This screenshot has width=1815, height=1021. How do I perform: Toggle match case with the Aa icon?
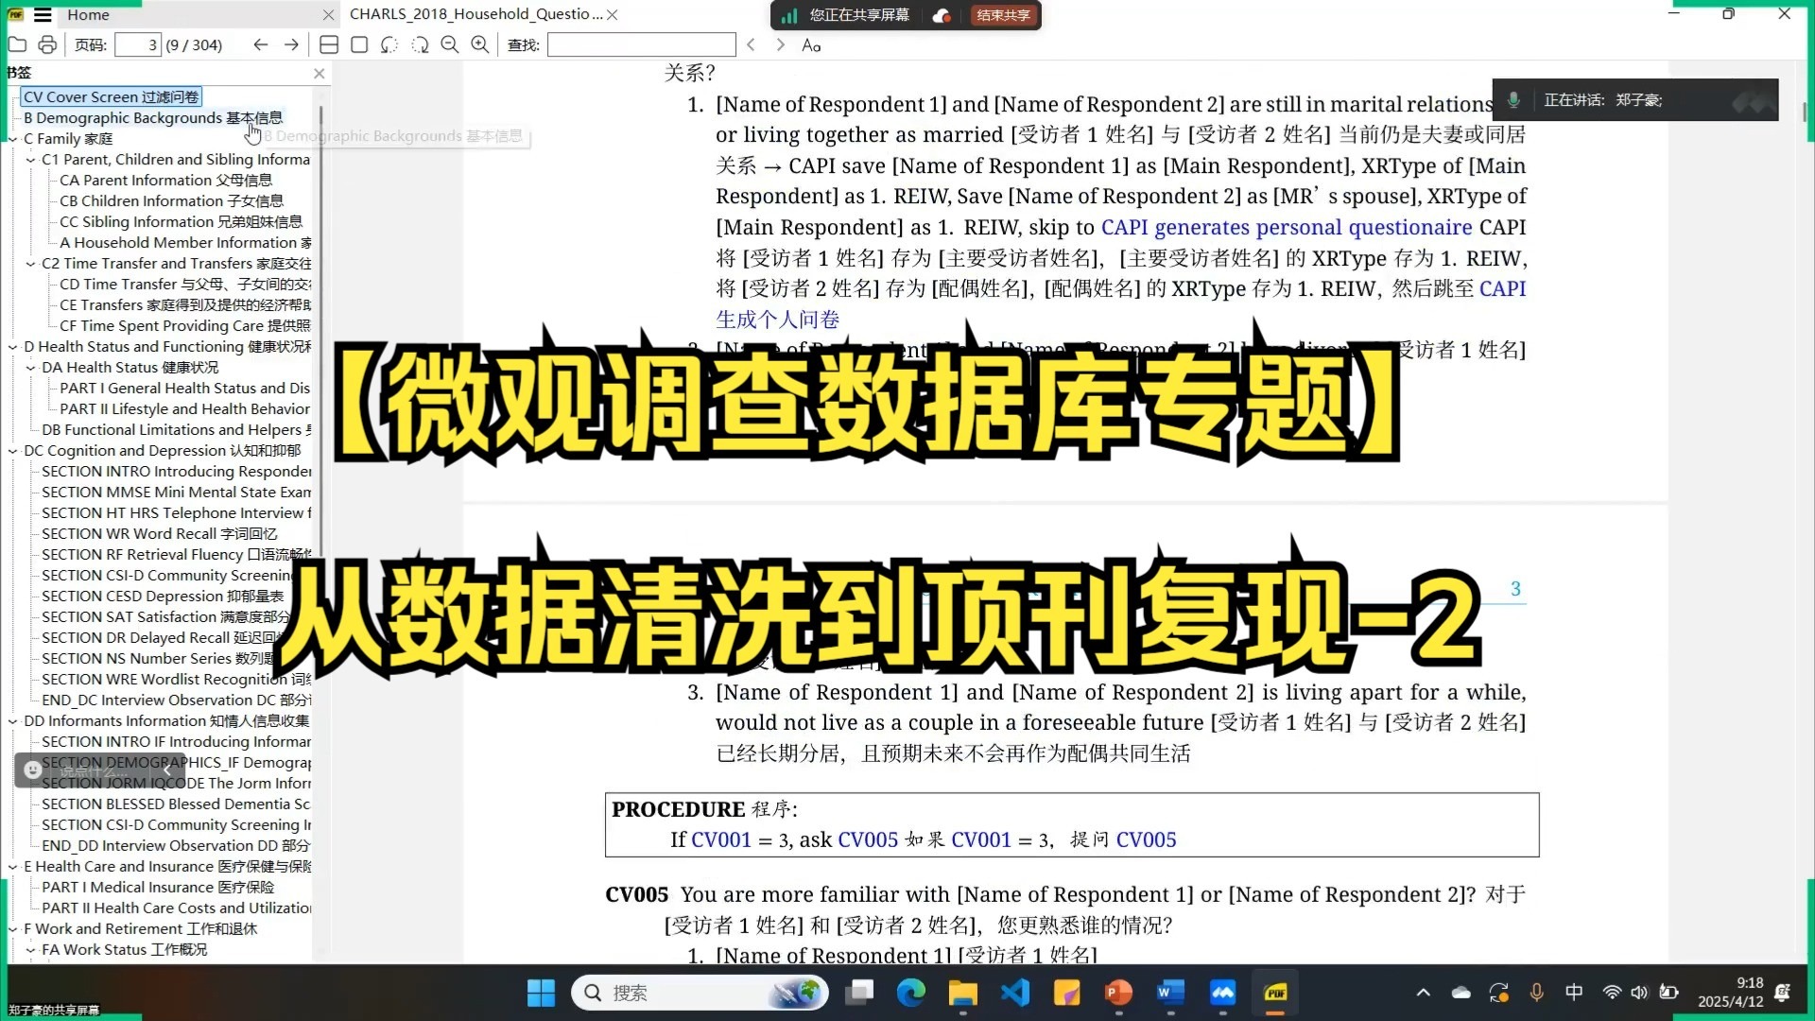[810, 44]
